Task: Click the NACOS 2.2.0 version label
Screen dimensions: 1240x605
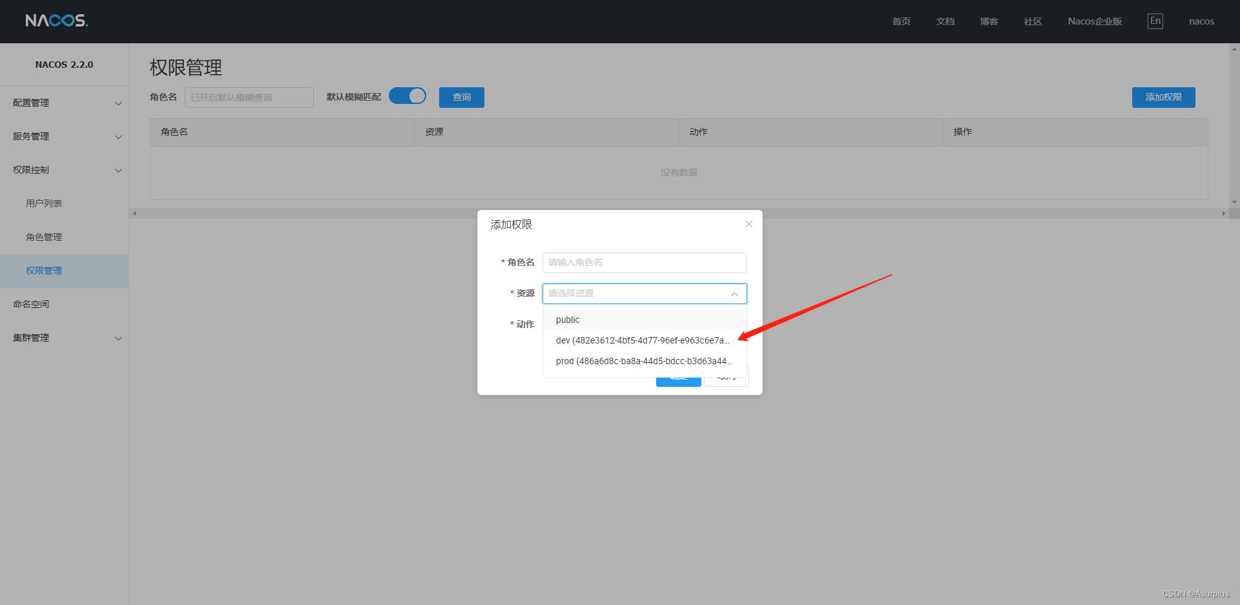Action: click(64, 65)
